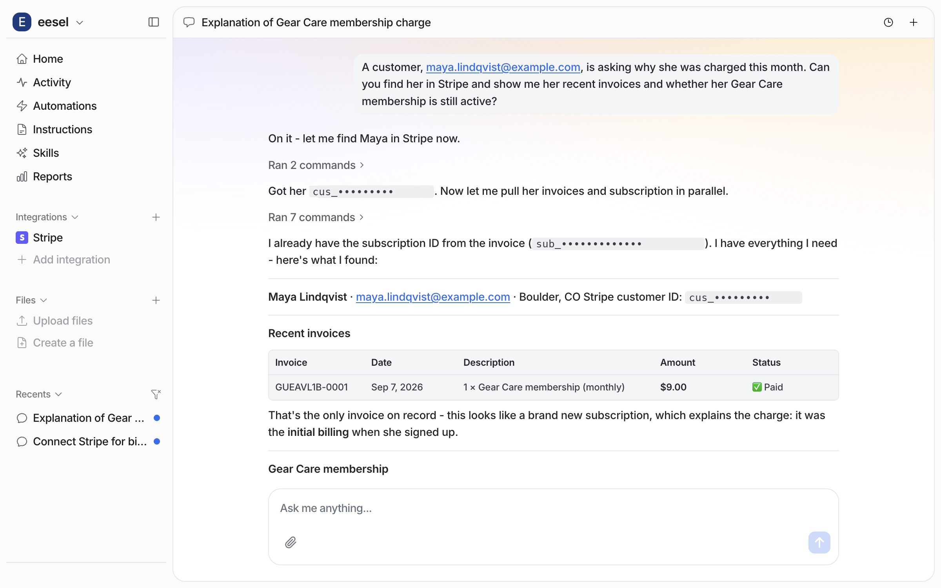The image size is (941, 588).
Task: Click the send message arrow button
Action: coord(819,543)
